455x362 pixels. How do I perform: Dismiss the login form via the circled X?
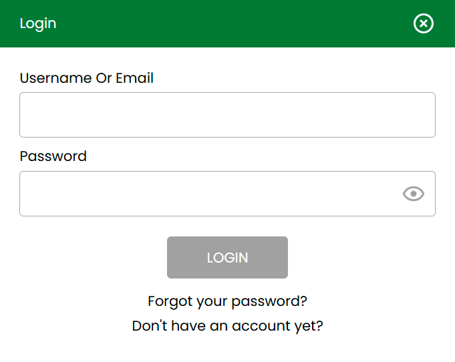pos(424,24)
